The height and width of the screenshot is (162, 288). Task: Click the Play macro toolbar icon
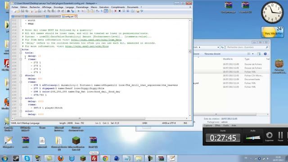tap(124, 11)
